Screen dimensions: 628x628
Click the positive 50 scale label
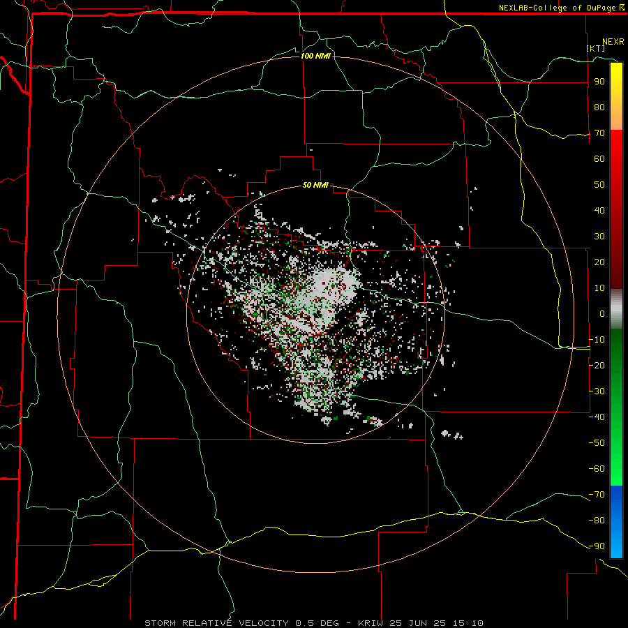tap(599, 185)
